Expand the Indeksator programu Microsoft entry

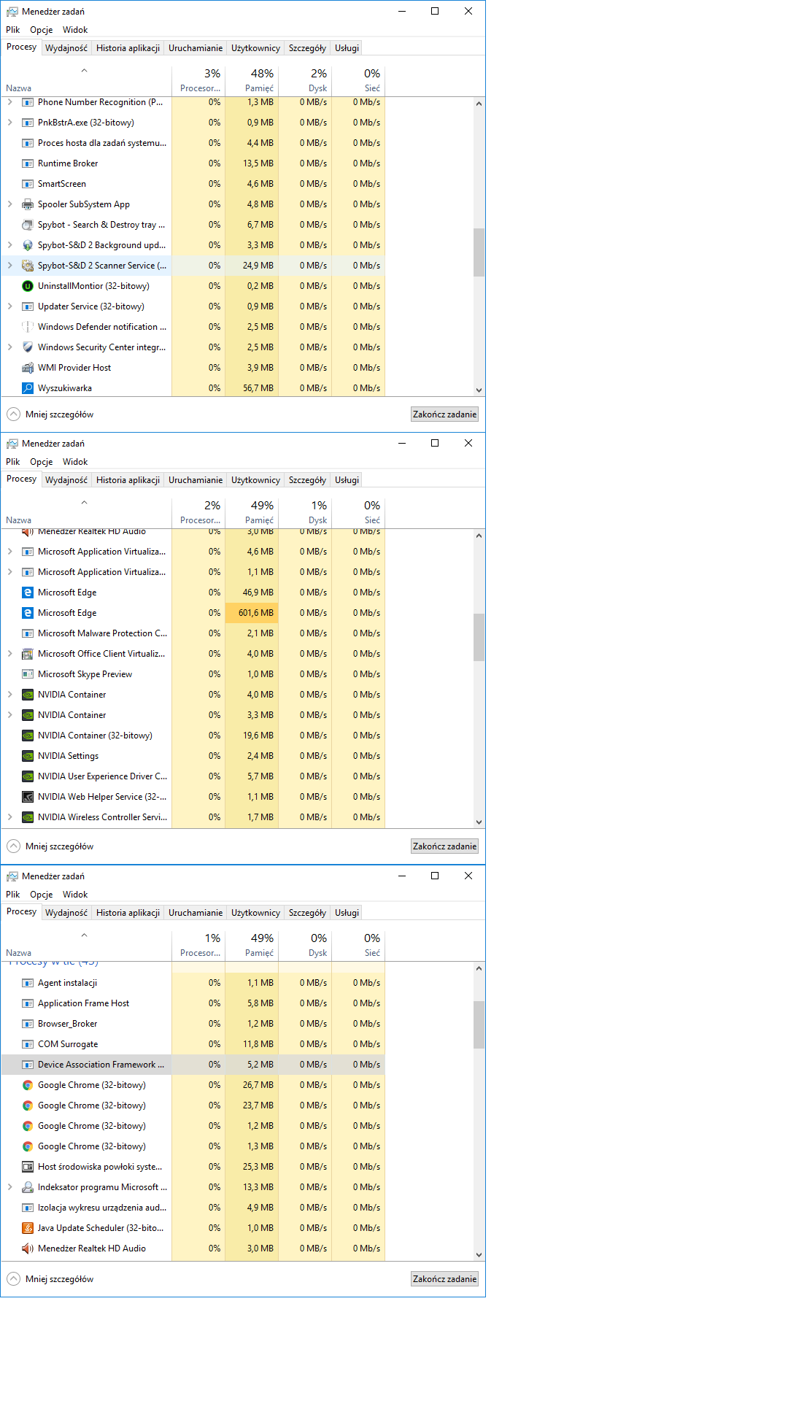9,1187
